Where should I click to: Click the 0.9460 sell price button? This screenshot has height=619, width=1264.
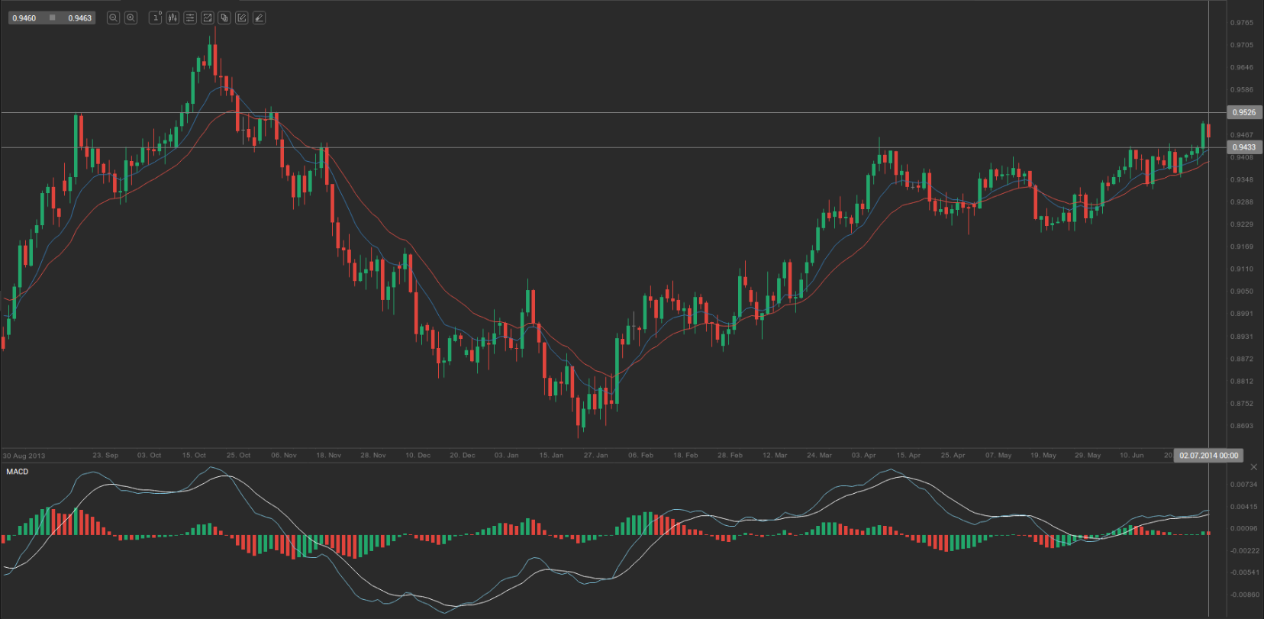click(25, 18)
